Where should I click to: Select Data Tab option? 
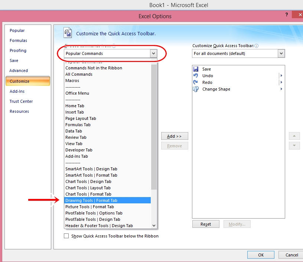tap(107, 131)
